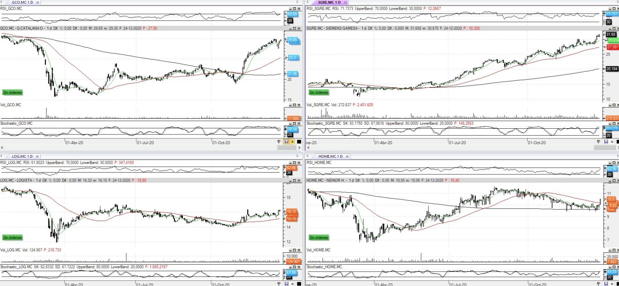
Task: Click 'Sin órdenes' button in GCO.MC chart
Action: click(12, 92)
